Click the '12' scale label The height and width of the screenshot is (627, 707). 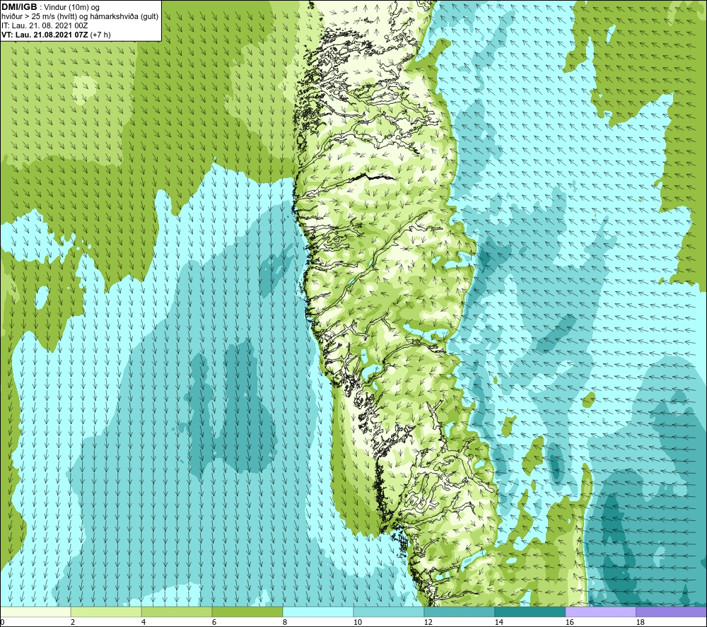point(428,623)
